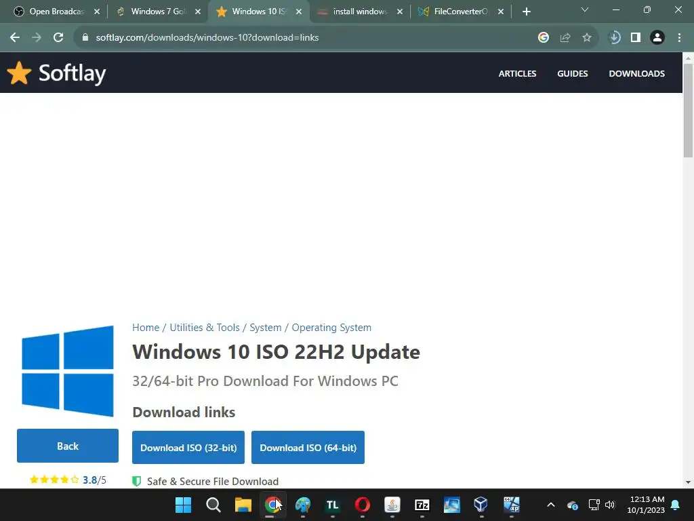Open the Utilities & Tools breadcrumb link
694x521 pixels.
coord(205,328)
